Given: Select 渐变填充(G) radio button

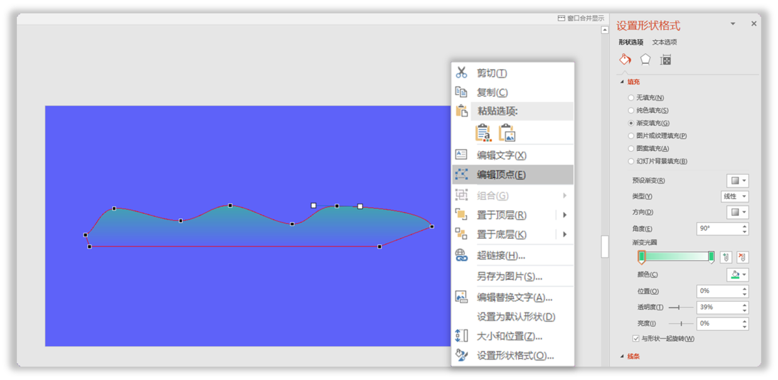Looking at the screenshot, I should [x=631, y=123].
